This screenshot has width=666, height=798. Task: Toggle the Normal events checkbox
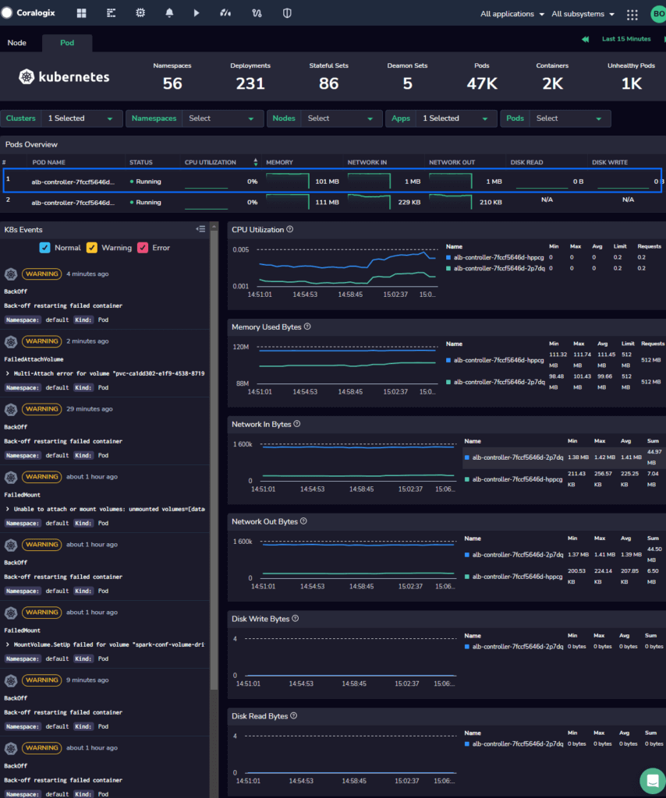[x=44, y=248]
